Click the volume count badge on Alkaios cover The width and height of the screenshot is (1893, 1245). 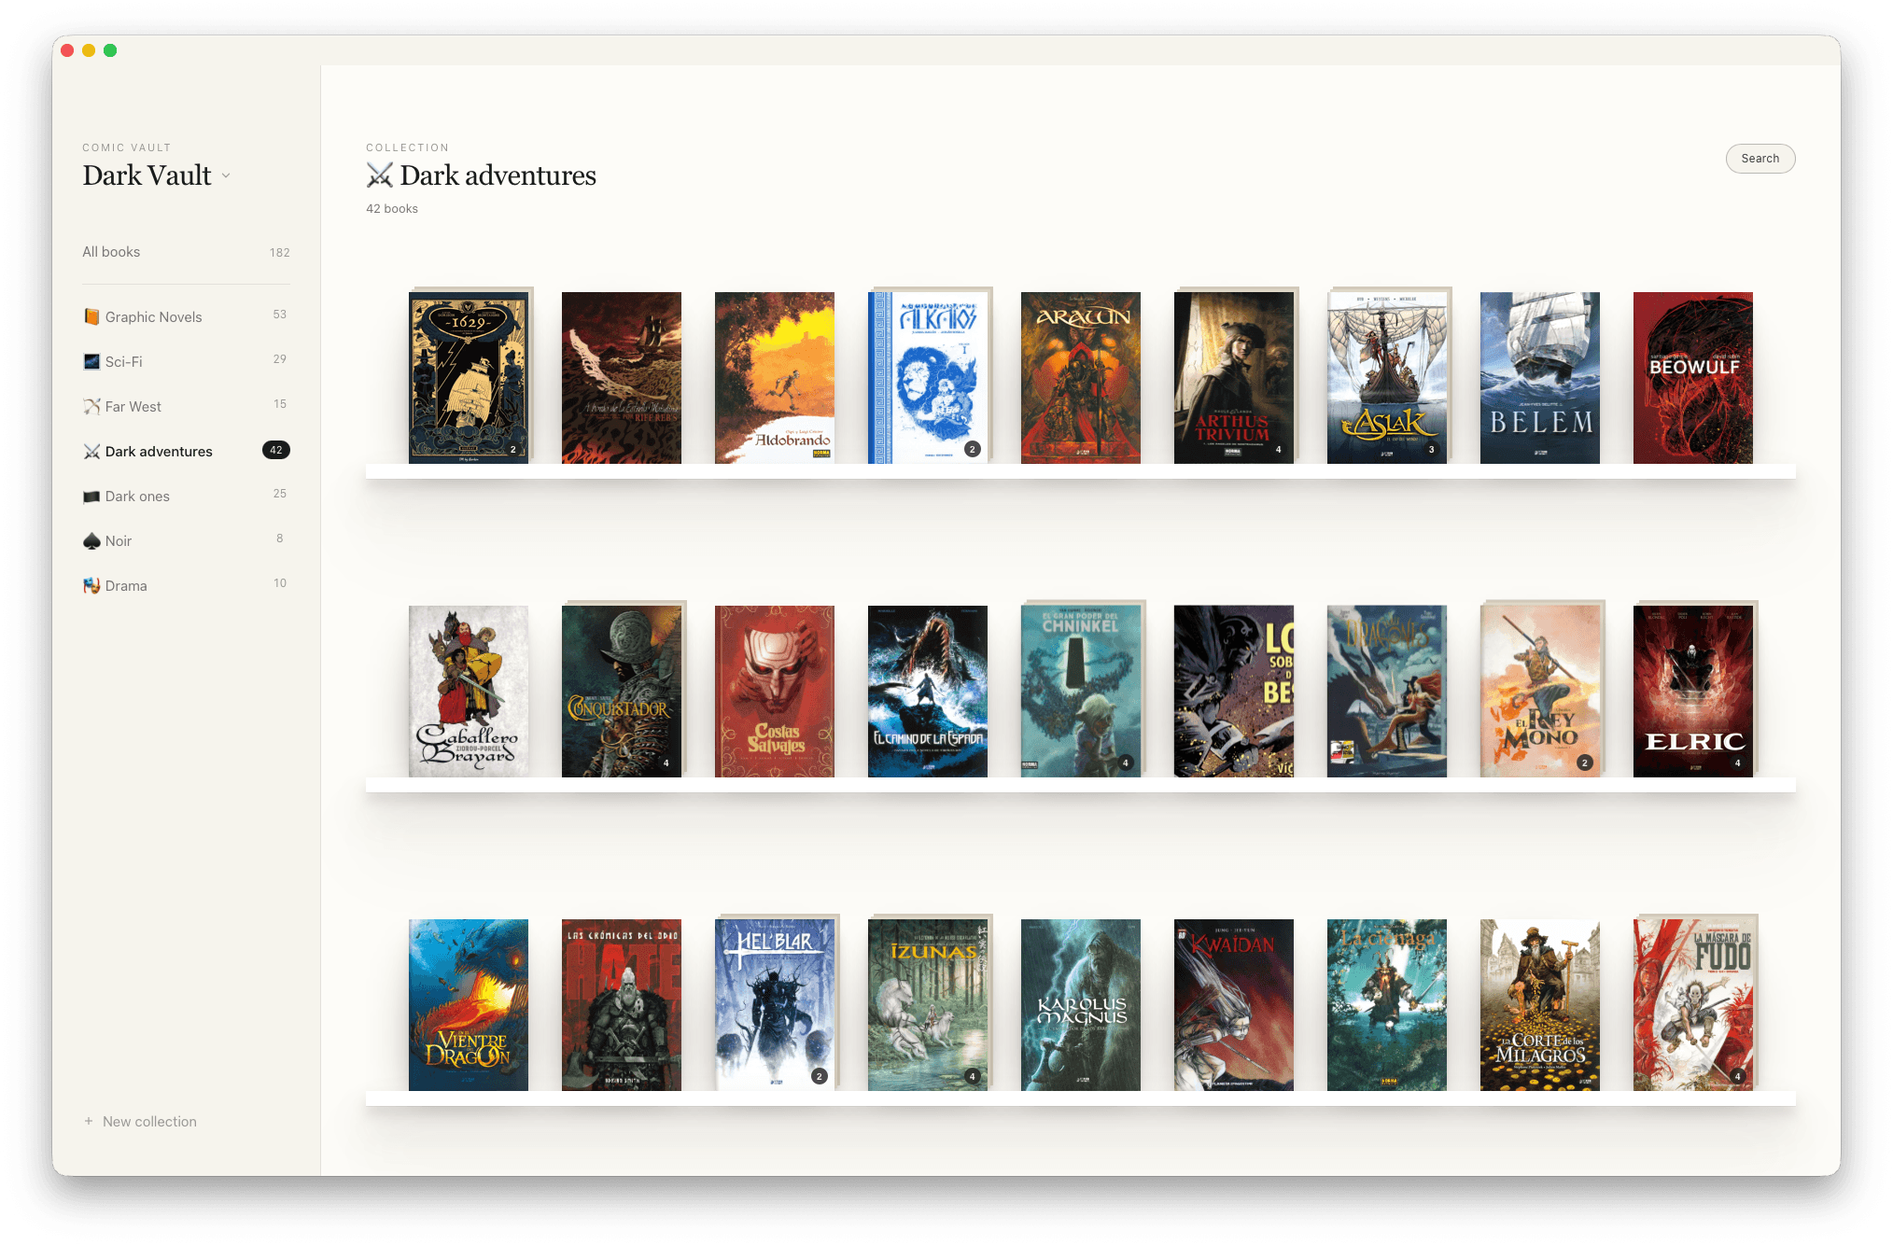point(972,450)
